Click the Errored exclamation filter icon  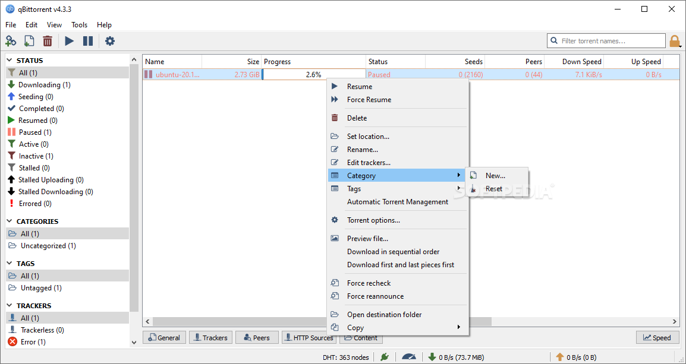click(12, 203)
